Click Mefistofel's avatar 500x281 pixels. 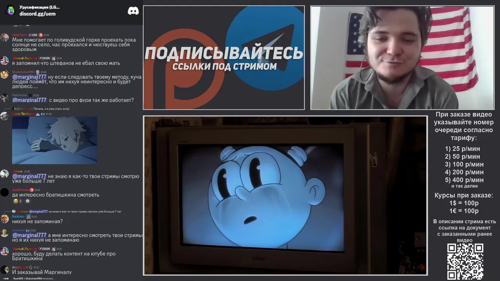4,98
